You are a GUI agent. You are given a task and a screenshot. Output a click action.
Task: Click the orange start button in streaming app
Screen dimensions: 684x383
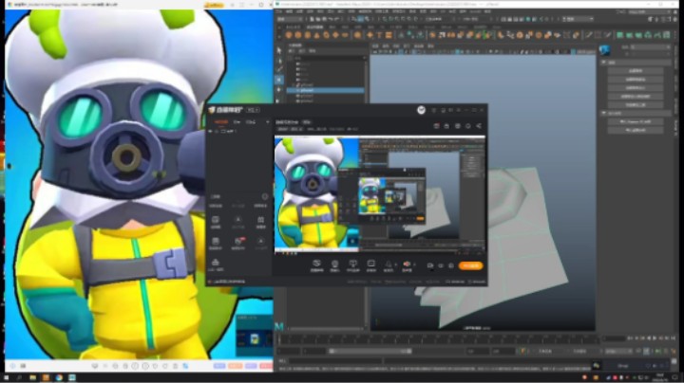(x=470, y=265)
